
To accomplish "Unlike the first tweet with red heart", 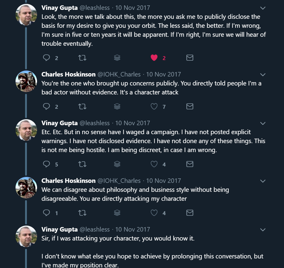I will (x=154, y=58).
